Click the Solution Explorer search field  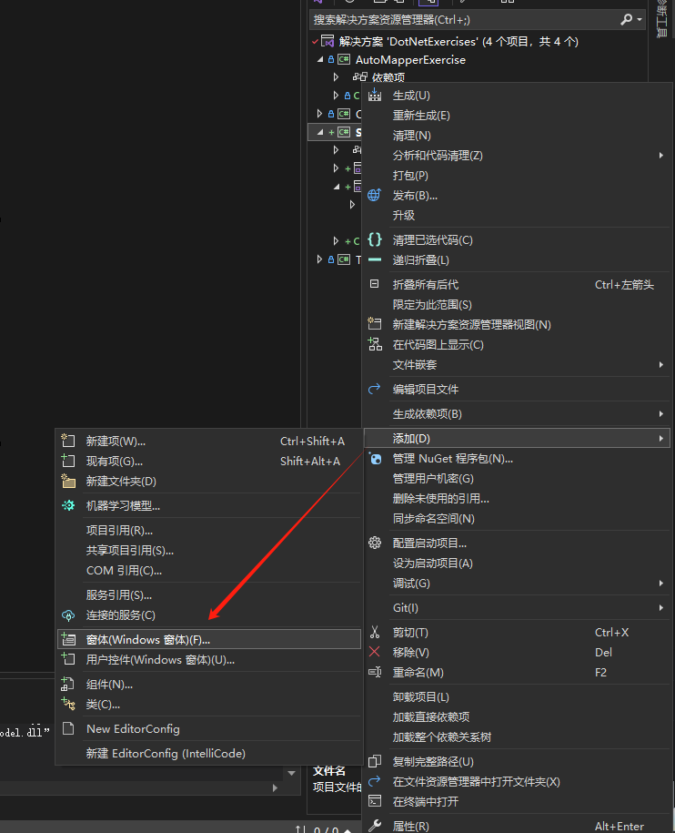(x=464, y=20)
